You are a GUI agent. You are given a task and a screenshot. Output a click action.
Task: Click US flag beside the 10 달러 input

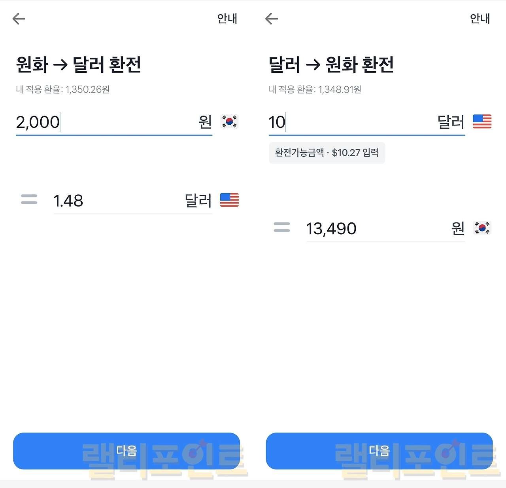click(482, 122)
